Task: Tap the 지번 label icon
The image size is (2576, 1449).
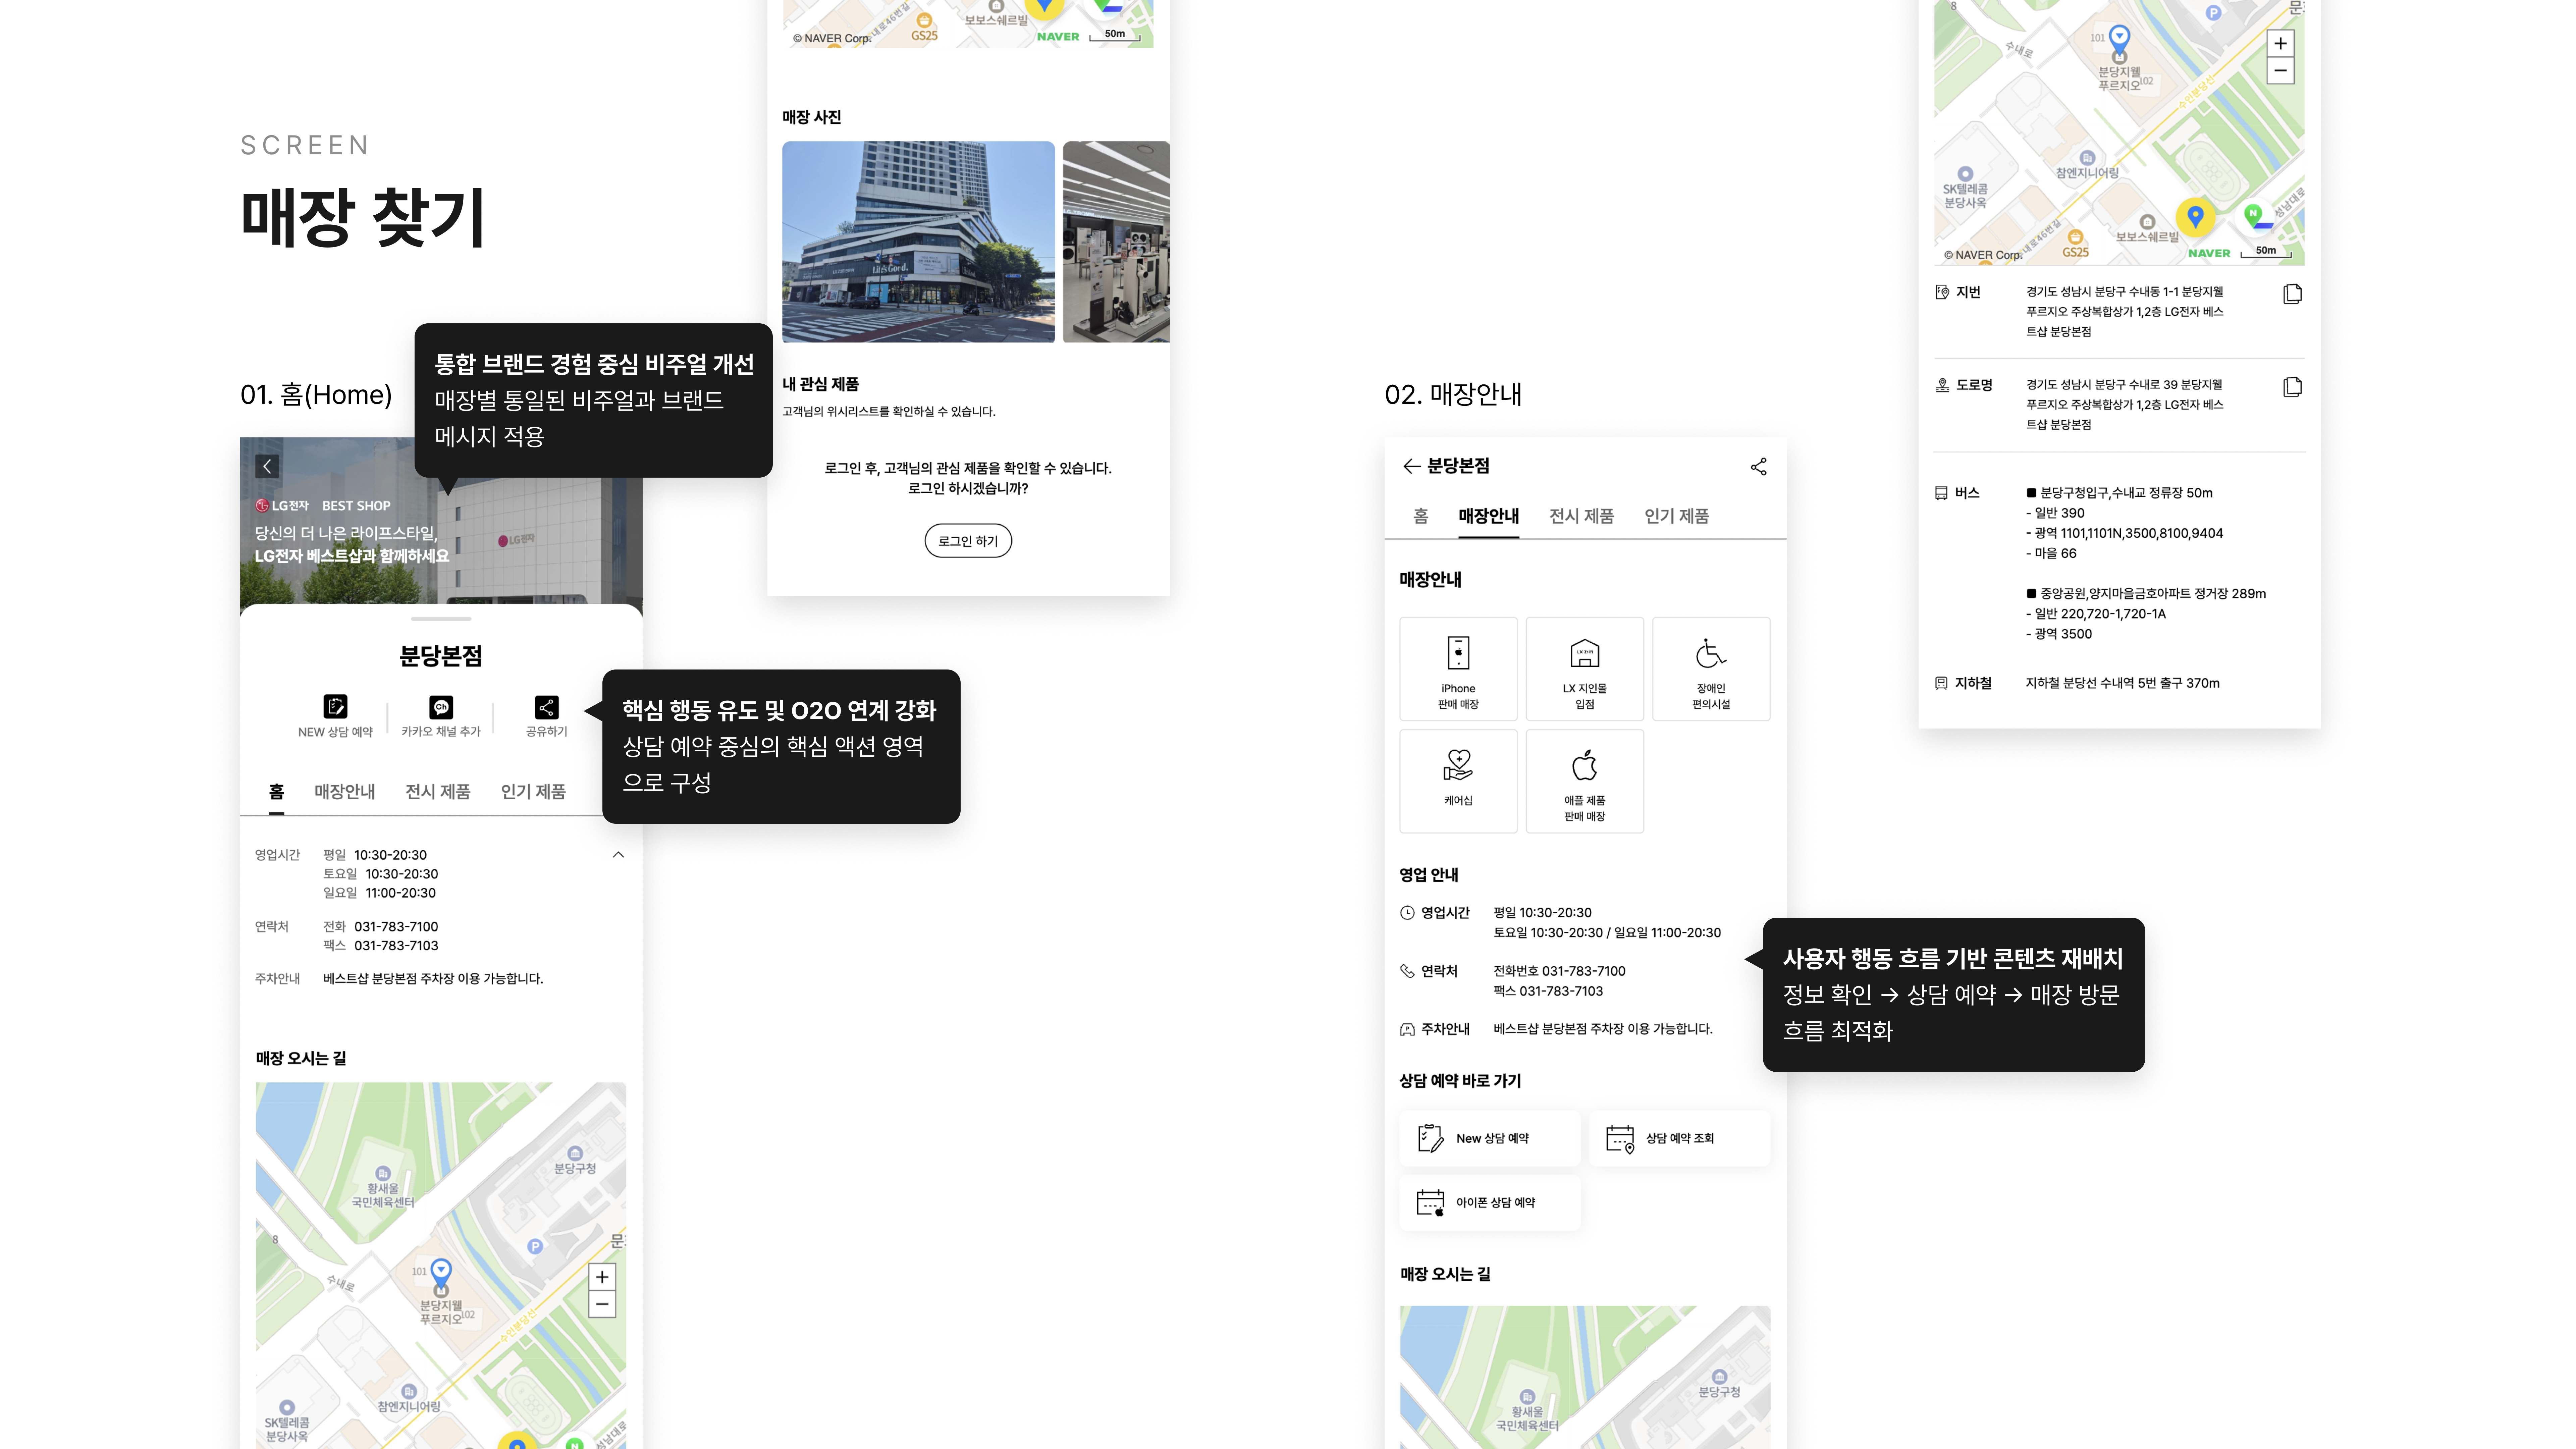Action: tap(1942, 292)
